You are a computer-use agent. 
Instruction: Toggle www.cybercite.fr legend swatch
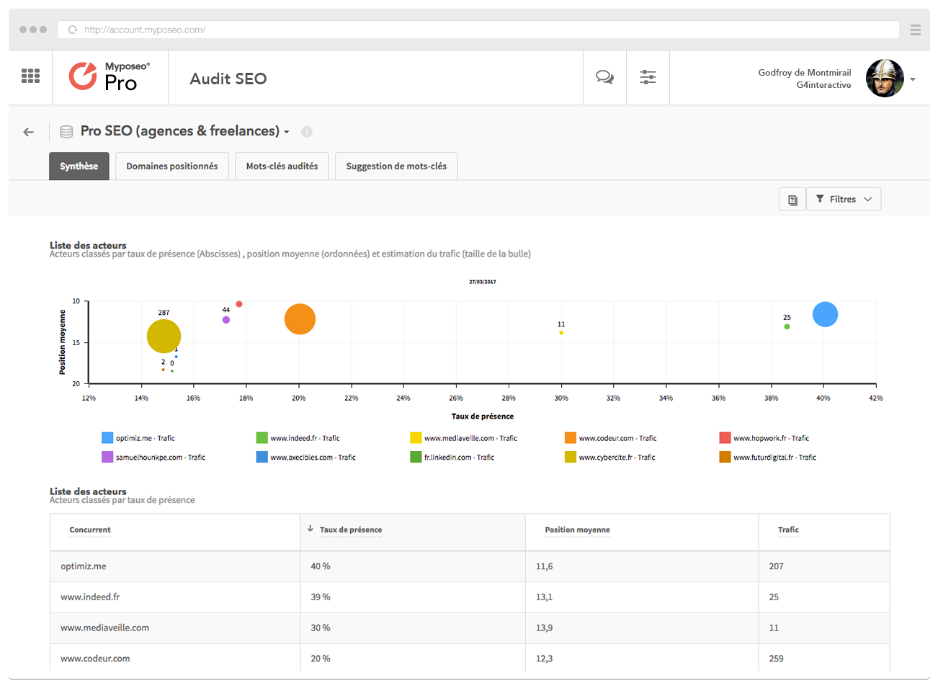tap(571, 457)
